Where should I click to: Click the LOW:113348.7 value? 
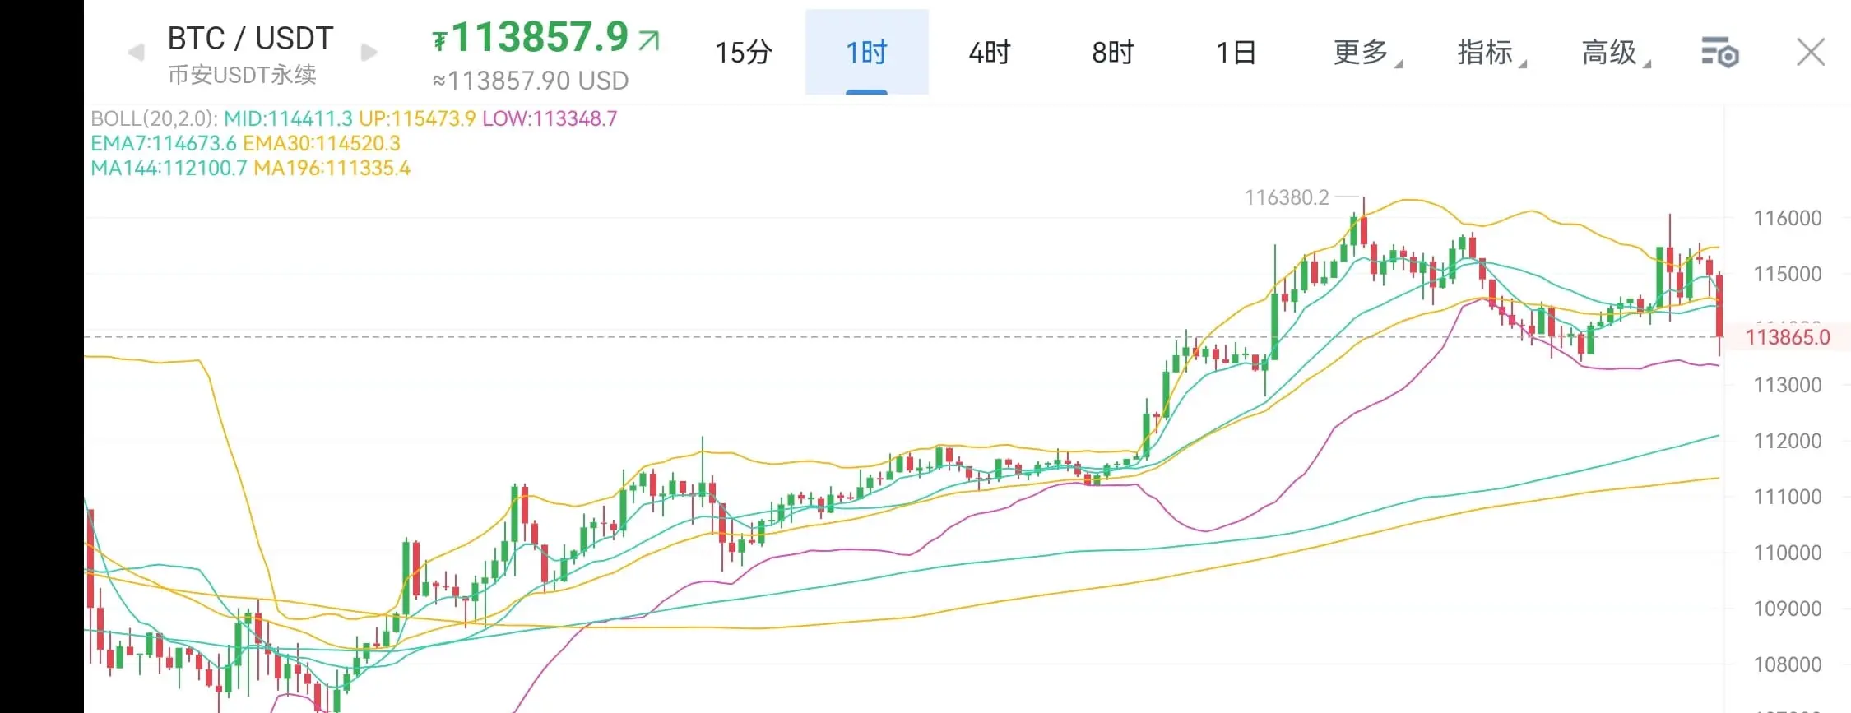point(550,118)
